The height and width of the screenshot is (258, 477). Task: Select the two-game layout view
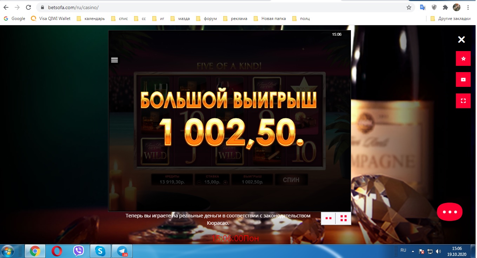329,218
